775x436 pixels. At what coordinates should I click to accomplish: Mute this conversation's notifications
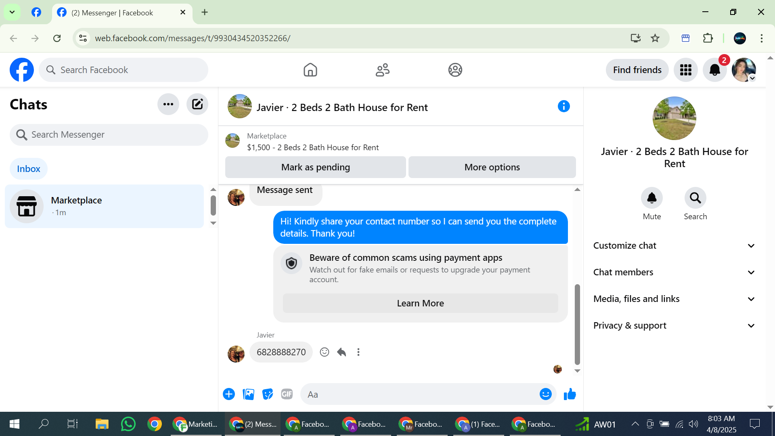[651, 198]
